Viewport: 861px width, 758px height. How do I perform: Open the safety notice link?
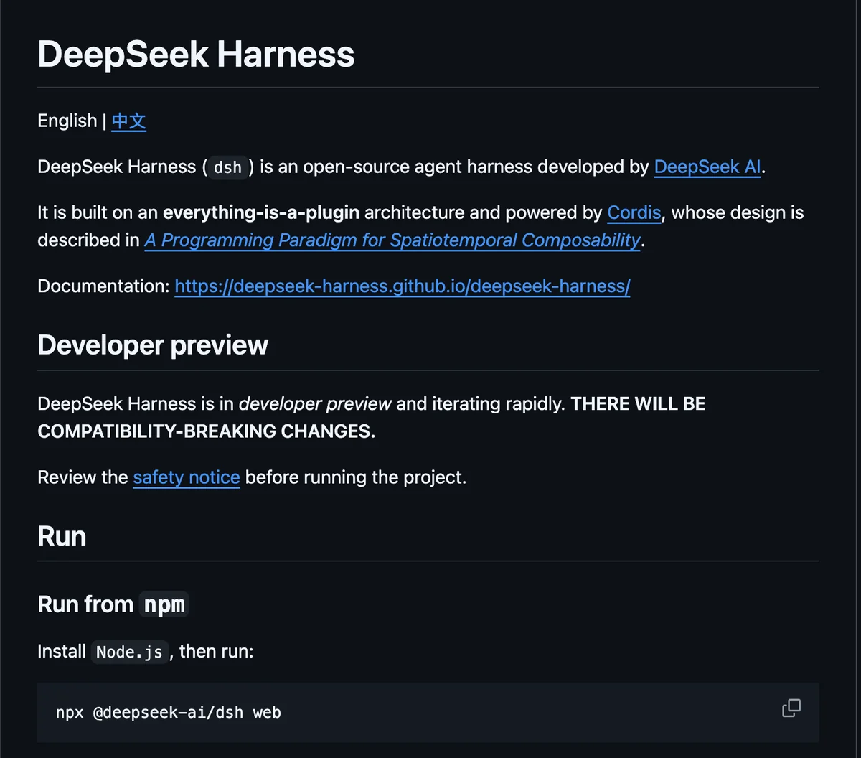187,477
